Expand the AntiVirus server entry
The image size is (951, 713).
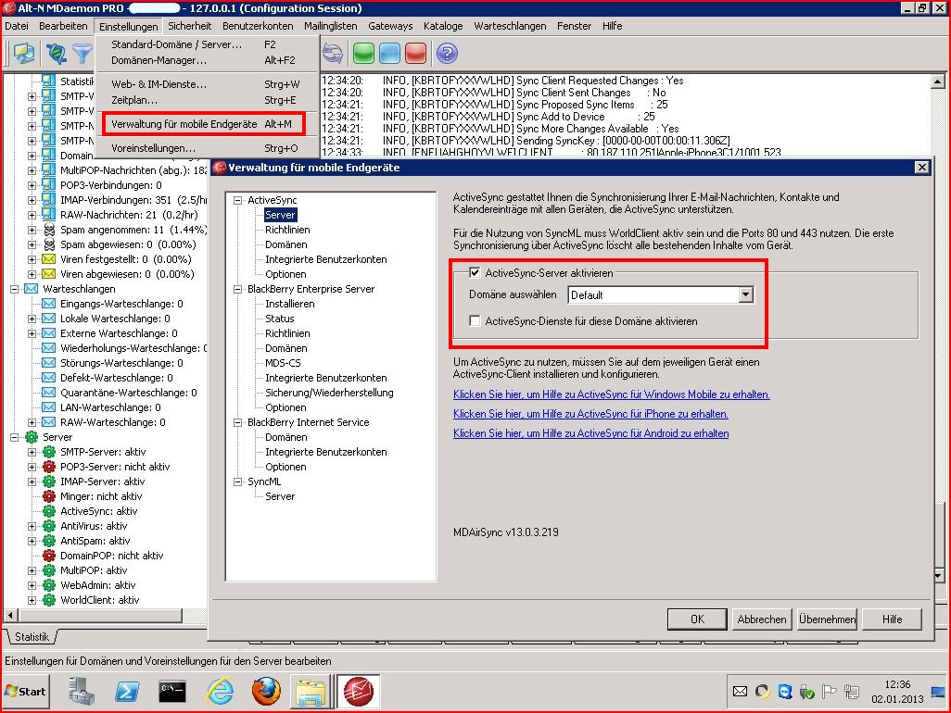point(32,526)
